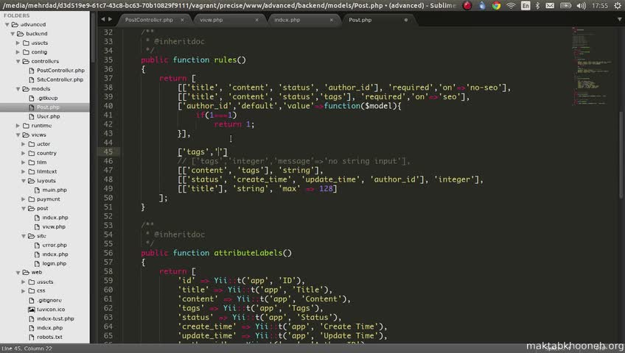
Task: Close the view.php editor tab
Action: (257, 20)
